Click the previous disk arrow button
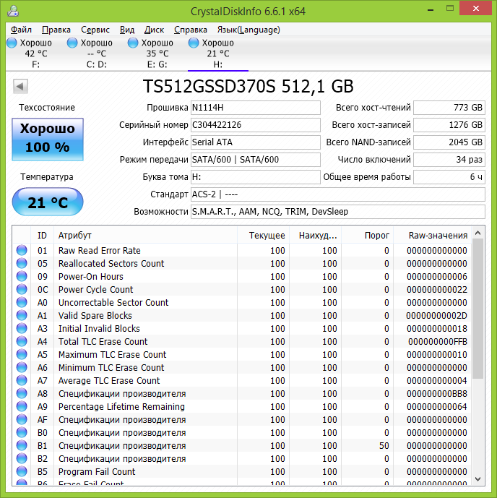The width and height of the screenshot is (497, 498). click(20, 87)
